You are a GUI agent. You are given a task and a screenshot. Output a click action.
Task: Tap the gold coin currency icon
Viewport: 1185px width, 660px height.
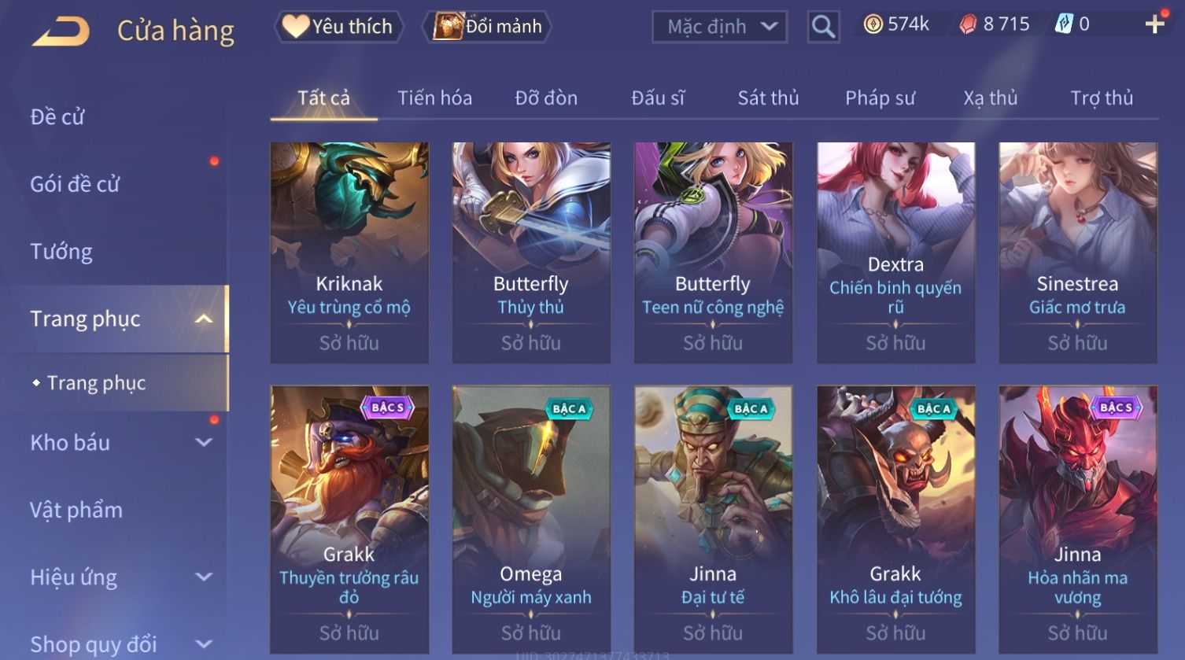tap(873, 24)
